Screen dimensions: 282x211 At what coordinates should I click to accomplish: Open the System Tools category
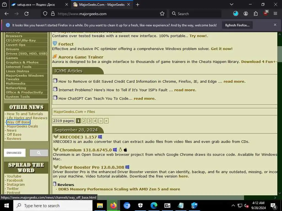click(x=18, y=97)
